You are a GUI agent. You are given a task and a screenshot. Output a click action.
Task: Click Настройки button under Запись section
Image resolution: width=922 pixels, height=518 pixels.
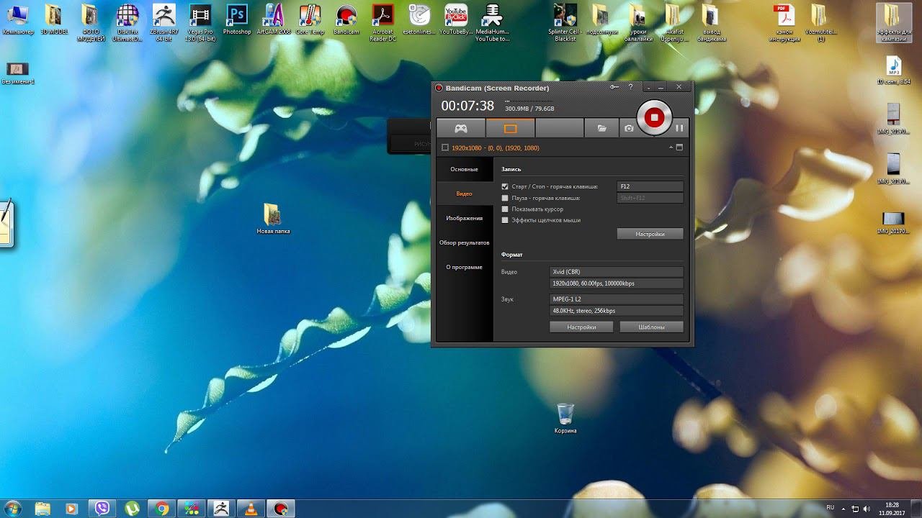point(650,234)
